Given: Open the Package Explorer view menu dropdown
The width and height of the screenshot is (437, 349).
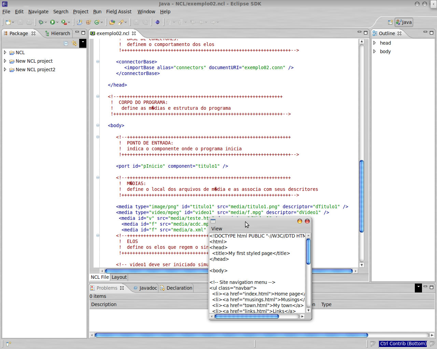Looking at the screenshot, I should (x=83, y=43).
